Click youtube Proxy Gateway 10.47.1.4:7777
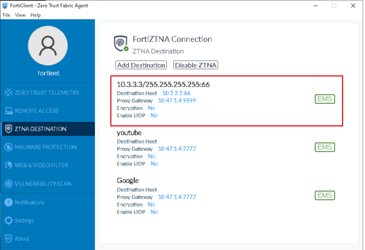365x250 pixels. coord(177,149)
